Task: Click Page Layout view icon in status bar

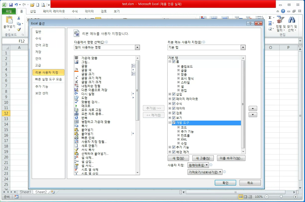Action: [x=246, y=197]
